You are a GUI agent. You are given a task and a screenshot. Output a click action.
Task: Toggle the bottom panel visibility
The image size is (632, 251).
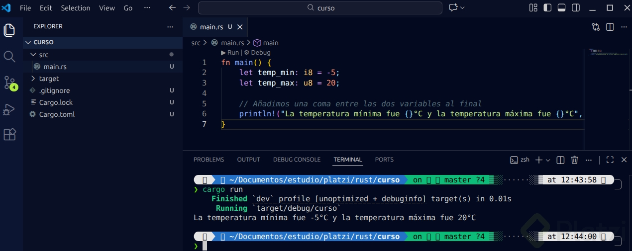click(561, 8)
